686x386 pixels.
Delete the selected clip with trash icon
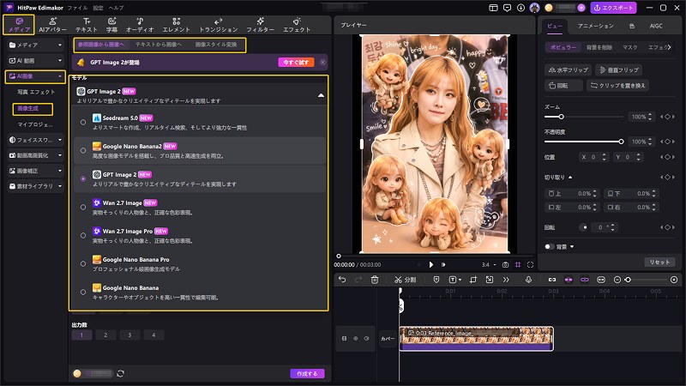click(375, 280)
